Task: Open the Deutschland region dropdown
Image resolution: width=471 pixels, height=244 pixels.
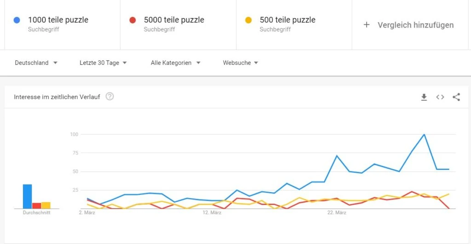Action: (36, 63)
